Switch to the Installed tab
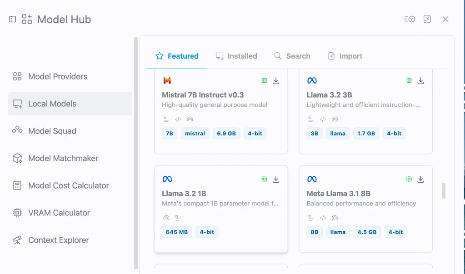The image size is (465, 274). [x=236, y=56]
